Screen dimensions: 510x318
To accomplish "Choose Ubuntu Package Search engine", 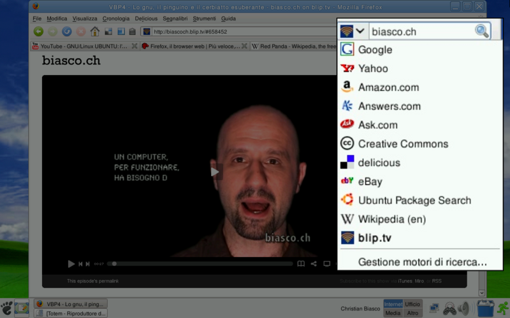I will point(419,200).
